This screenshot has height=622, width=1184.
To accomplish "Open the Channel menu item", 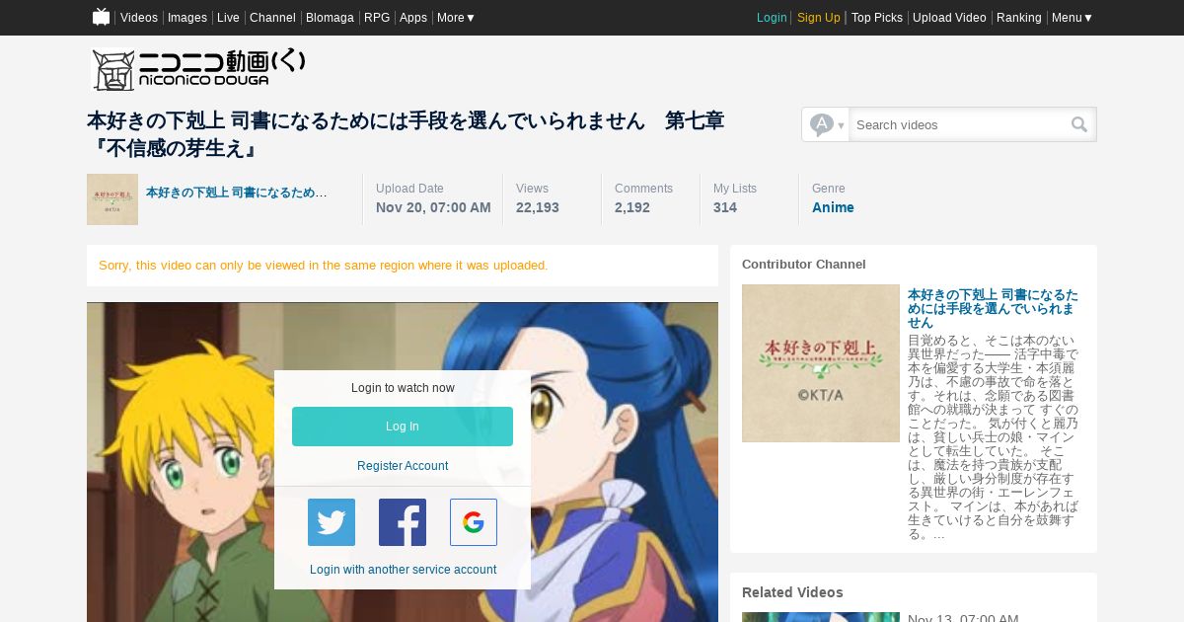I will (272, 18).
